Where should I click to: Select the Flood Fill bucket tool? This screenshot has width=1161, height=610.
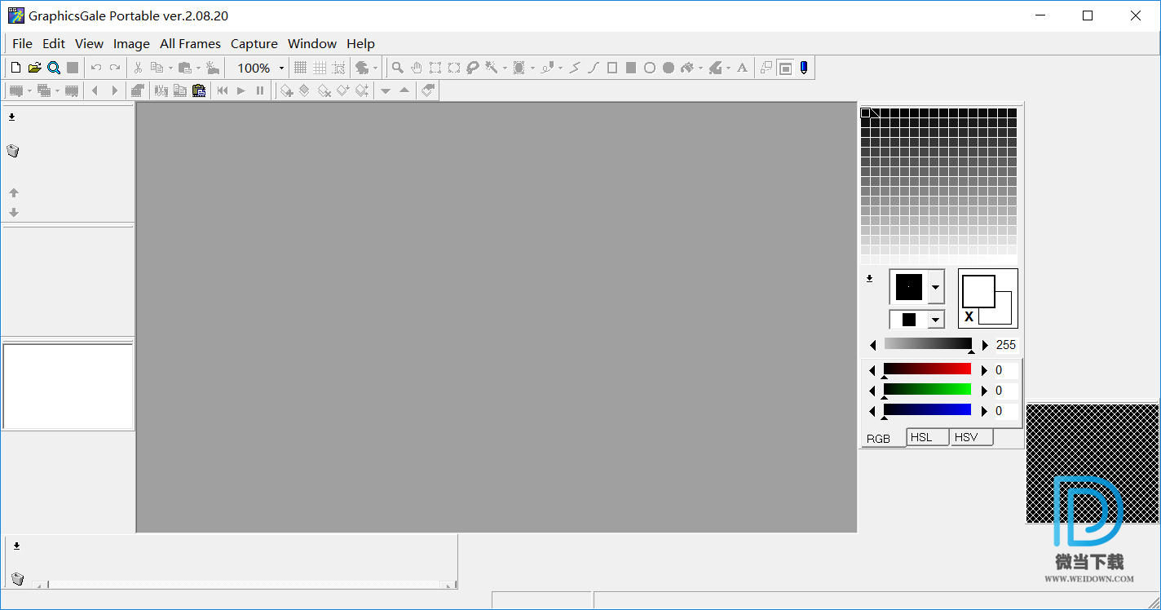(x=687, y=68)
